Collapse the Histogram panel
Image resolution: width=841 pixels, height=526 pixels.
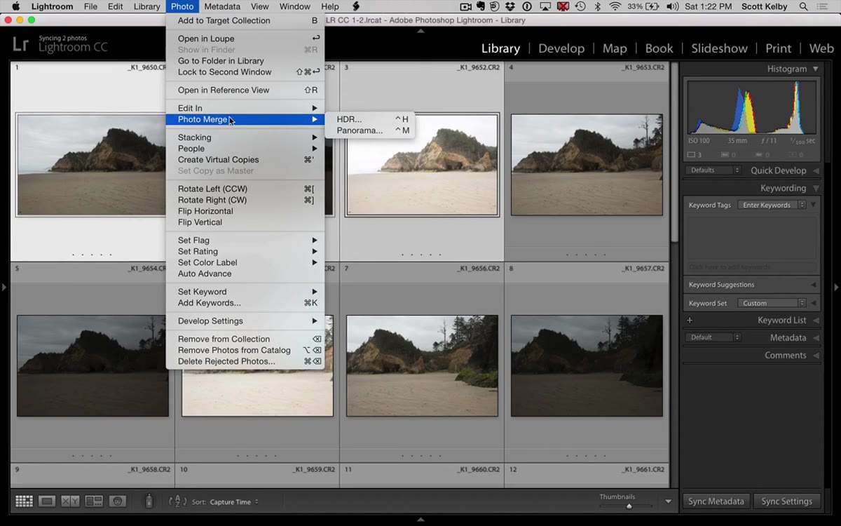pos(815,69)
